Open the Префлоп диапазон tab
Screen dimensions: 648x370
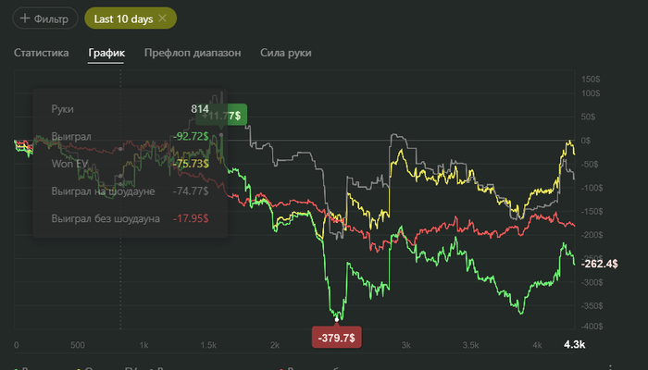tap(193, 53)
